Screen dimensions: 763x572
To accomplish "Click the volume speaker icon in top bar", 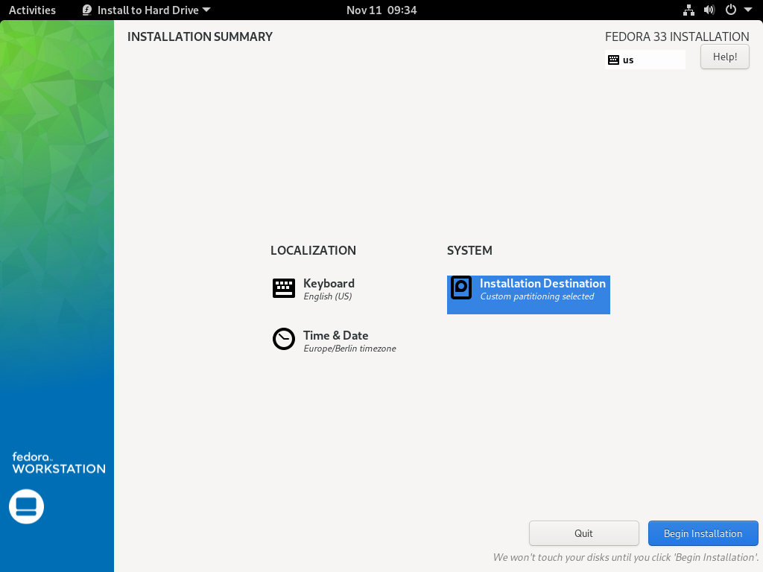I will click(709, 10).
